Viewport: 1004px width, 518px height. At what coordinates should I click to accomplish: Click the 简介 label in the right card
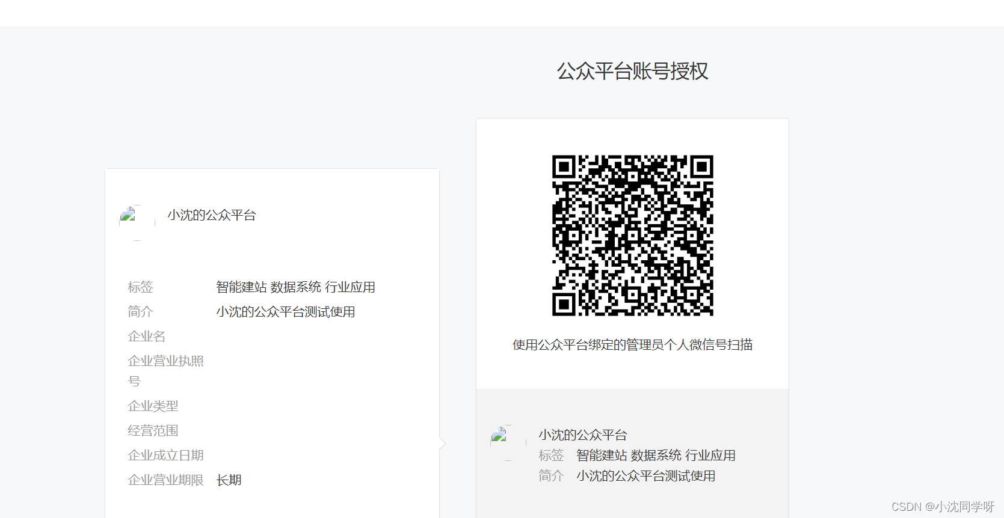pyautogui.click(x=551, y=476)
